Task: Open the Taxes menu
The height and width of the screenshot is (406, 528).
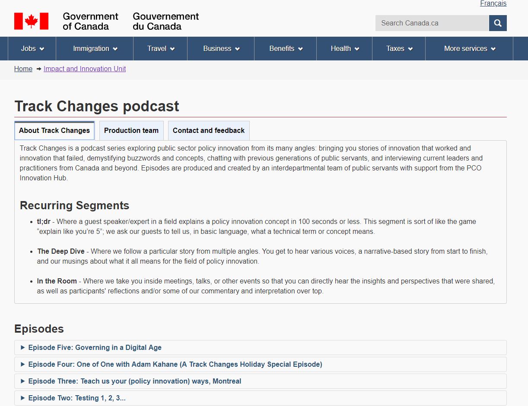Action: (399, 49)
